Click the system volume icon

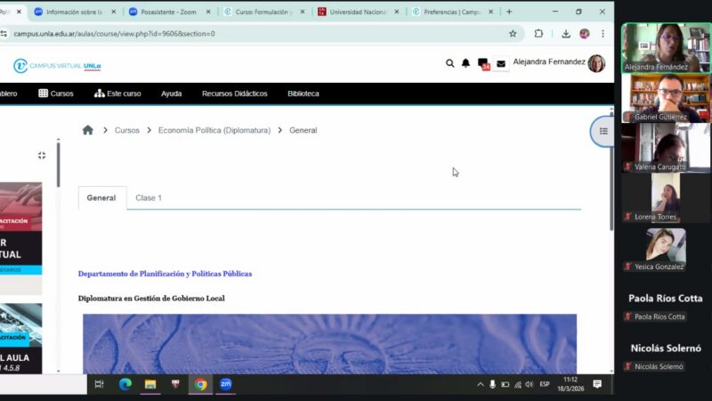pyautogui.click(x=530, y=384)
